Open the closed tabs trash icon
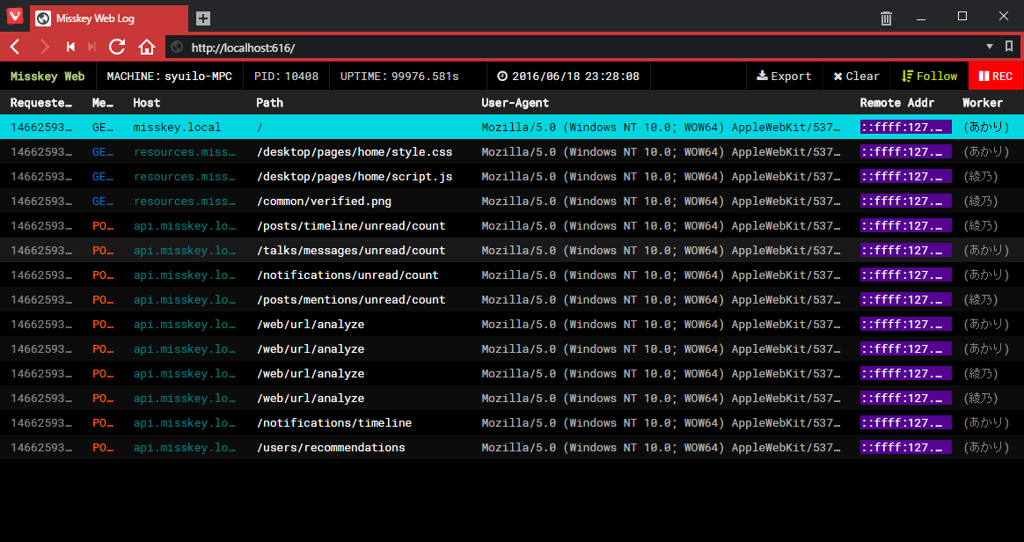The image size is (1024, 542). coord(886,18)
